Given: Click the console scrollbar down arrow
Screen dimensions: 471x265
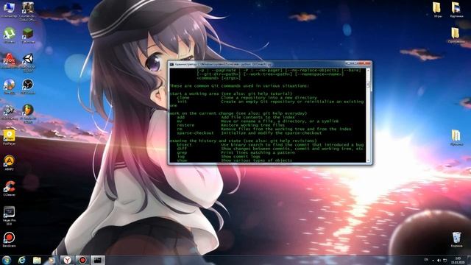Looking at the screenshot, I should (x=368, y=160).
